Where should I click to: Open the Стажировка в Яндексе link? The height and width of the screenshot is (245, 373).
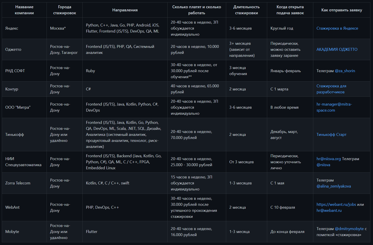(x=337, y=28)
